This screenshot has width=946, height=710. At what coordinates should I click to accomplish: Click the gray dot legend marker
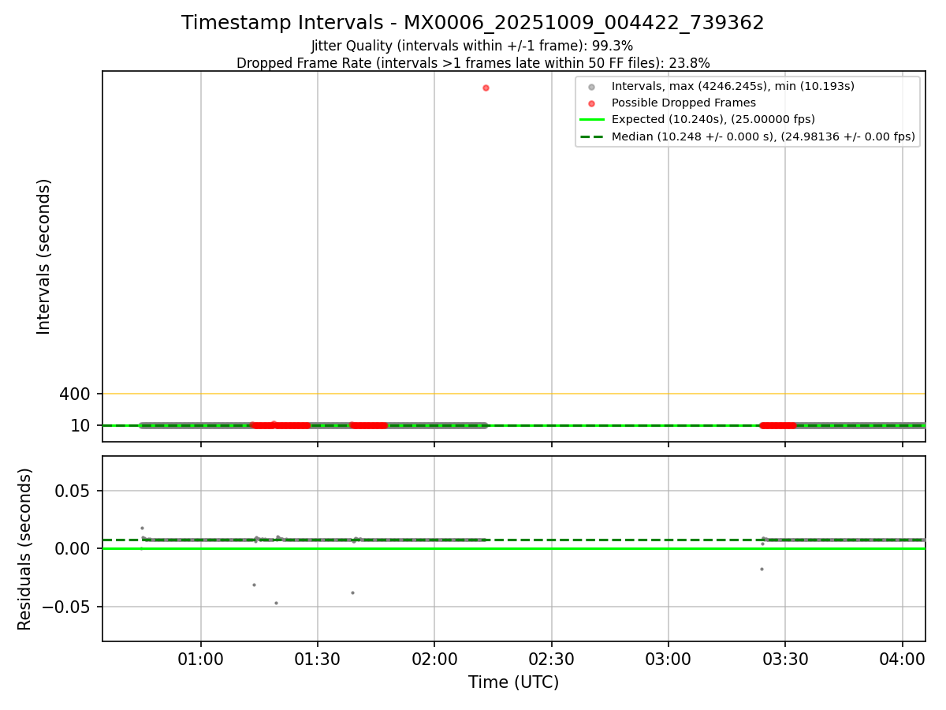click(x=592, y=87)
